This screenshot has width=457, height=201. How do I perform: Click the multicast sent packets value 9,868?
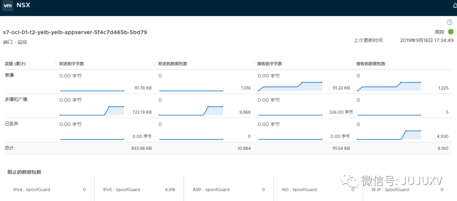pyautogui.click(x=245, y=112)
